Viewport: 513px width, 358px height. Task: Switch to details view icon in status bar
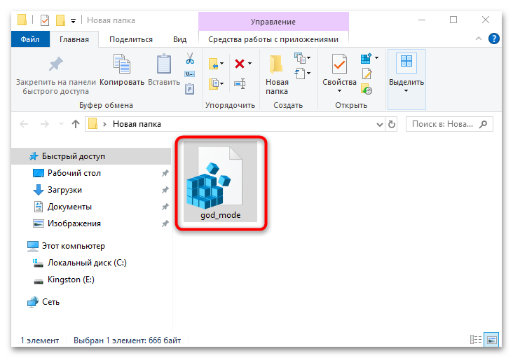[x=476, y=339]
